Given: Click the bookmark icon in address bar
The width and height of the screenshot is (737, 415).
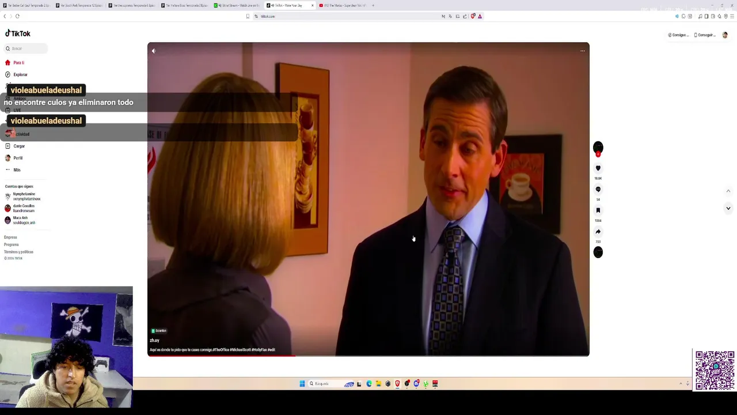Looking at the screenshot, I should (248, 16).
